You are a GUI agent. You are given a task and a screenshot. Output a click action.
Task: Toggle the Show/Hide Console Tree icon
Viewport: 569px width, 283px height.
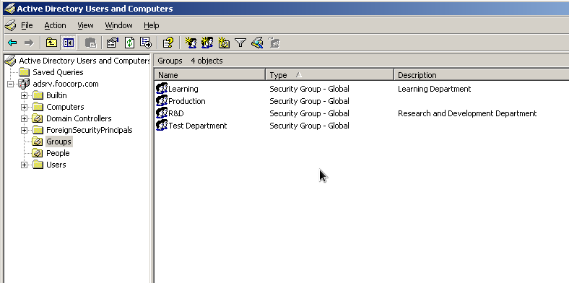pos(68,43)
